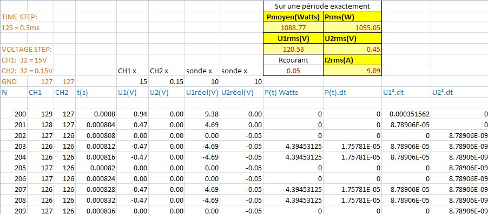Click the CH2 x multiplier value 0.15
The height and width of the screenshot is (214, 488).
(167, 82)
